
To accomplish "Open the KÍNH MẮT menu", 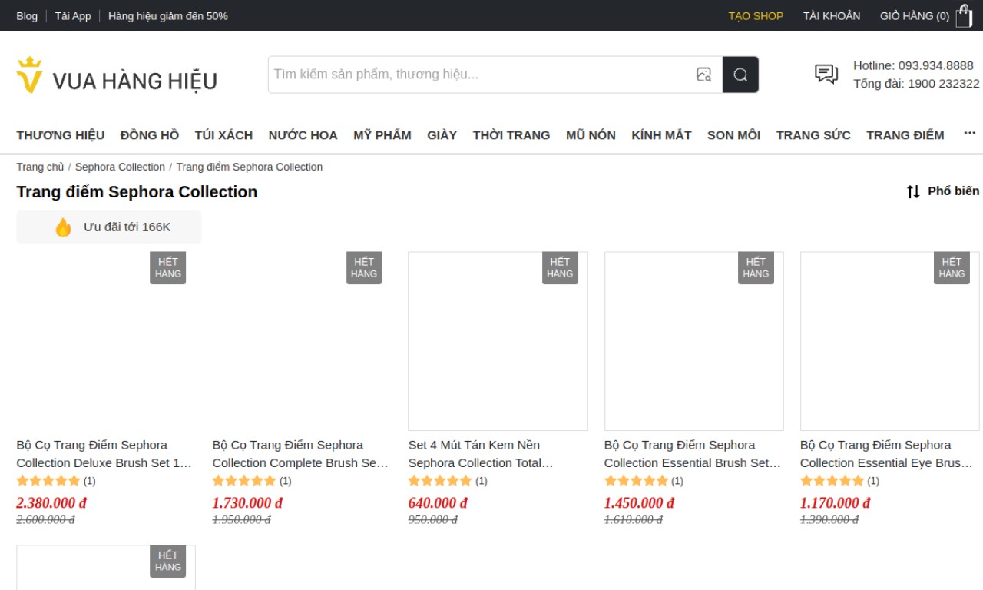I will point(661,135).
